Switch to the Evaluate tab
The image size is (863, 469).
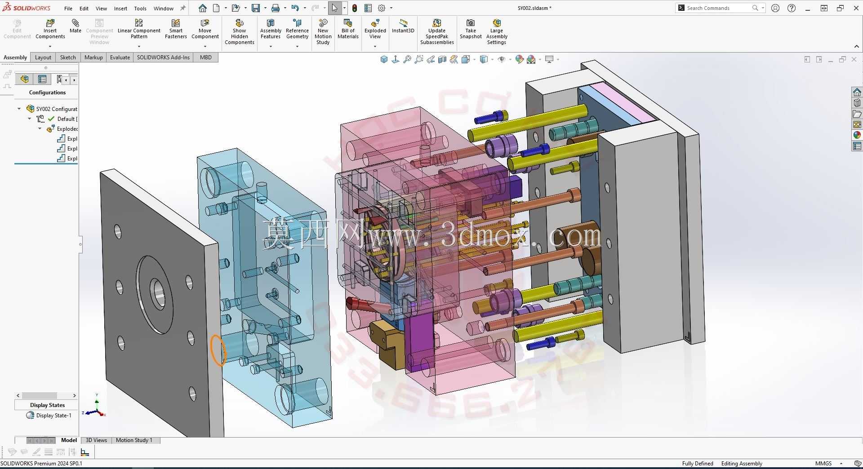click(120, 58)
